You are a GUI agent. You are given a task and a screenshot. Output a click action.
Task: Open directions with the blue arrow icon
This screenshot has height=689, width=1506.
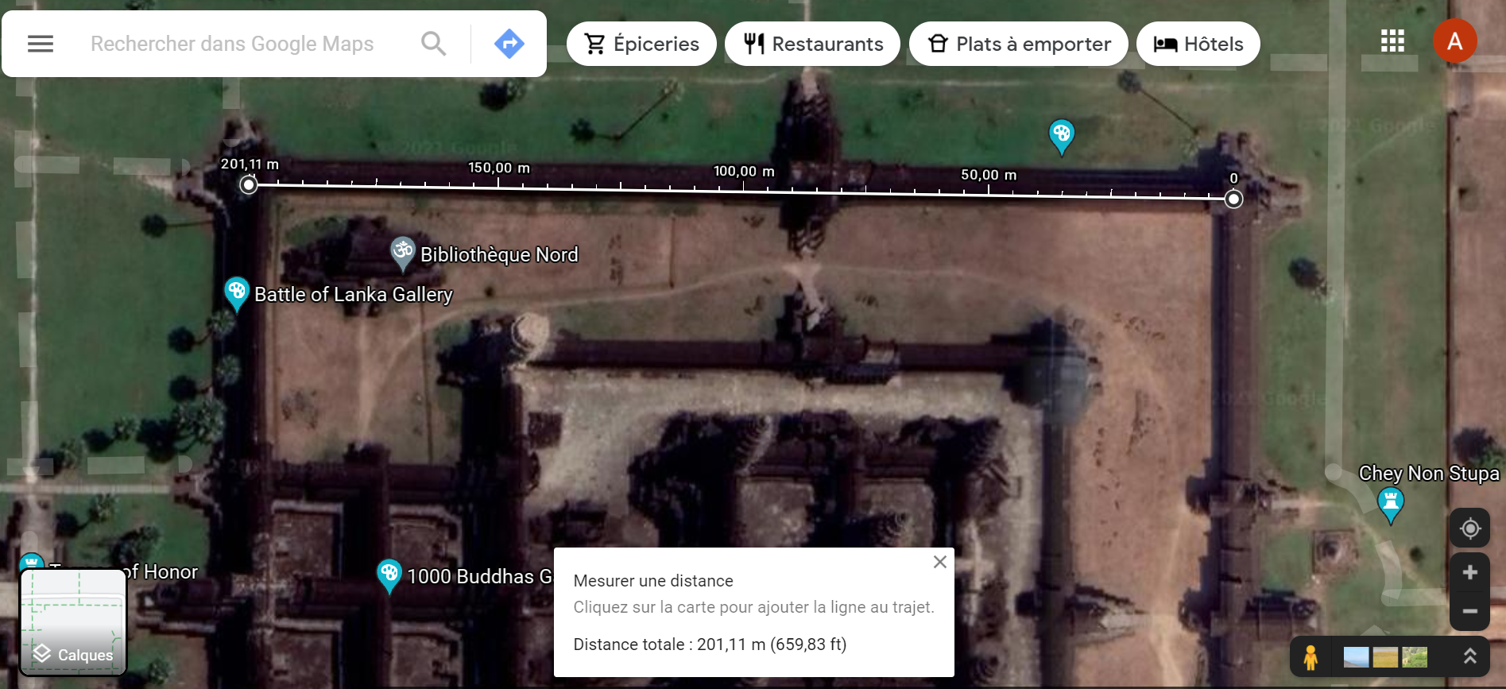509,44
